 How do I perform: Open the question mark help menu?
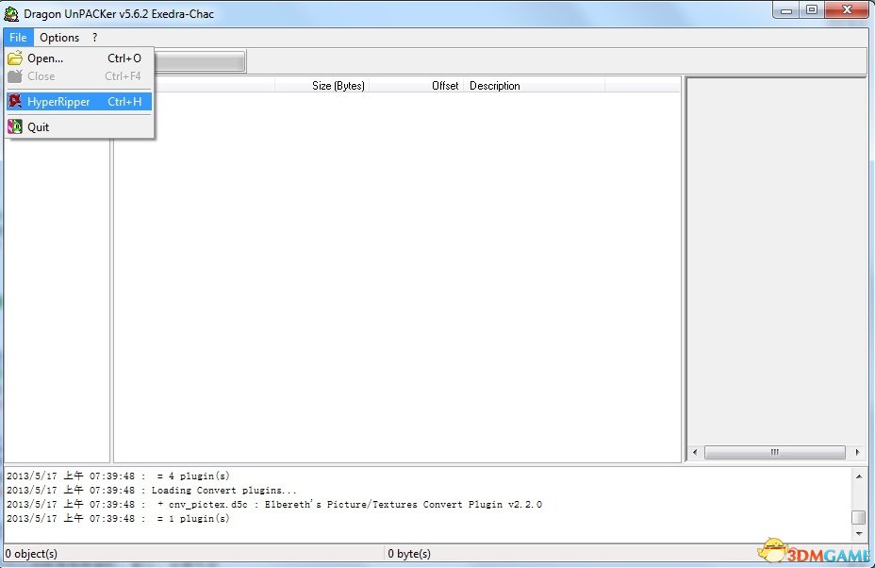coord(95,38)
